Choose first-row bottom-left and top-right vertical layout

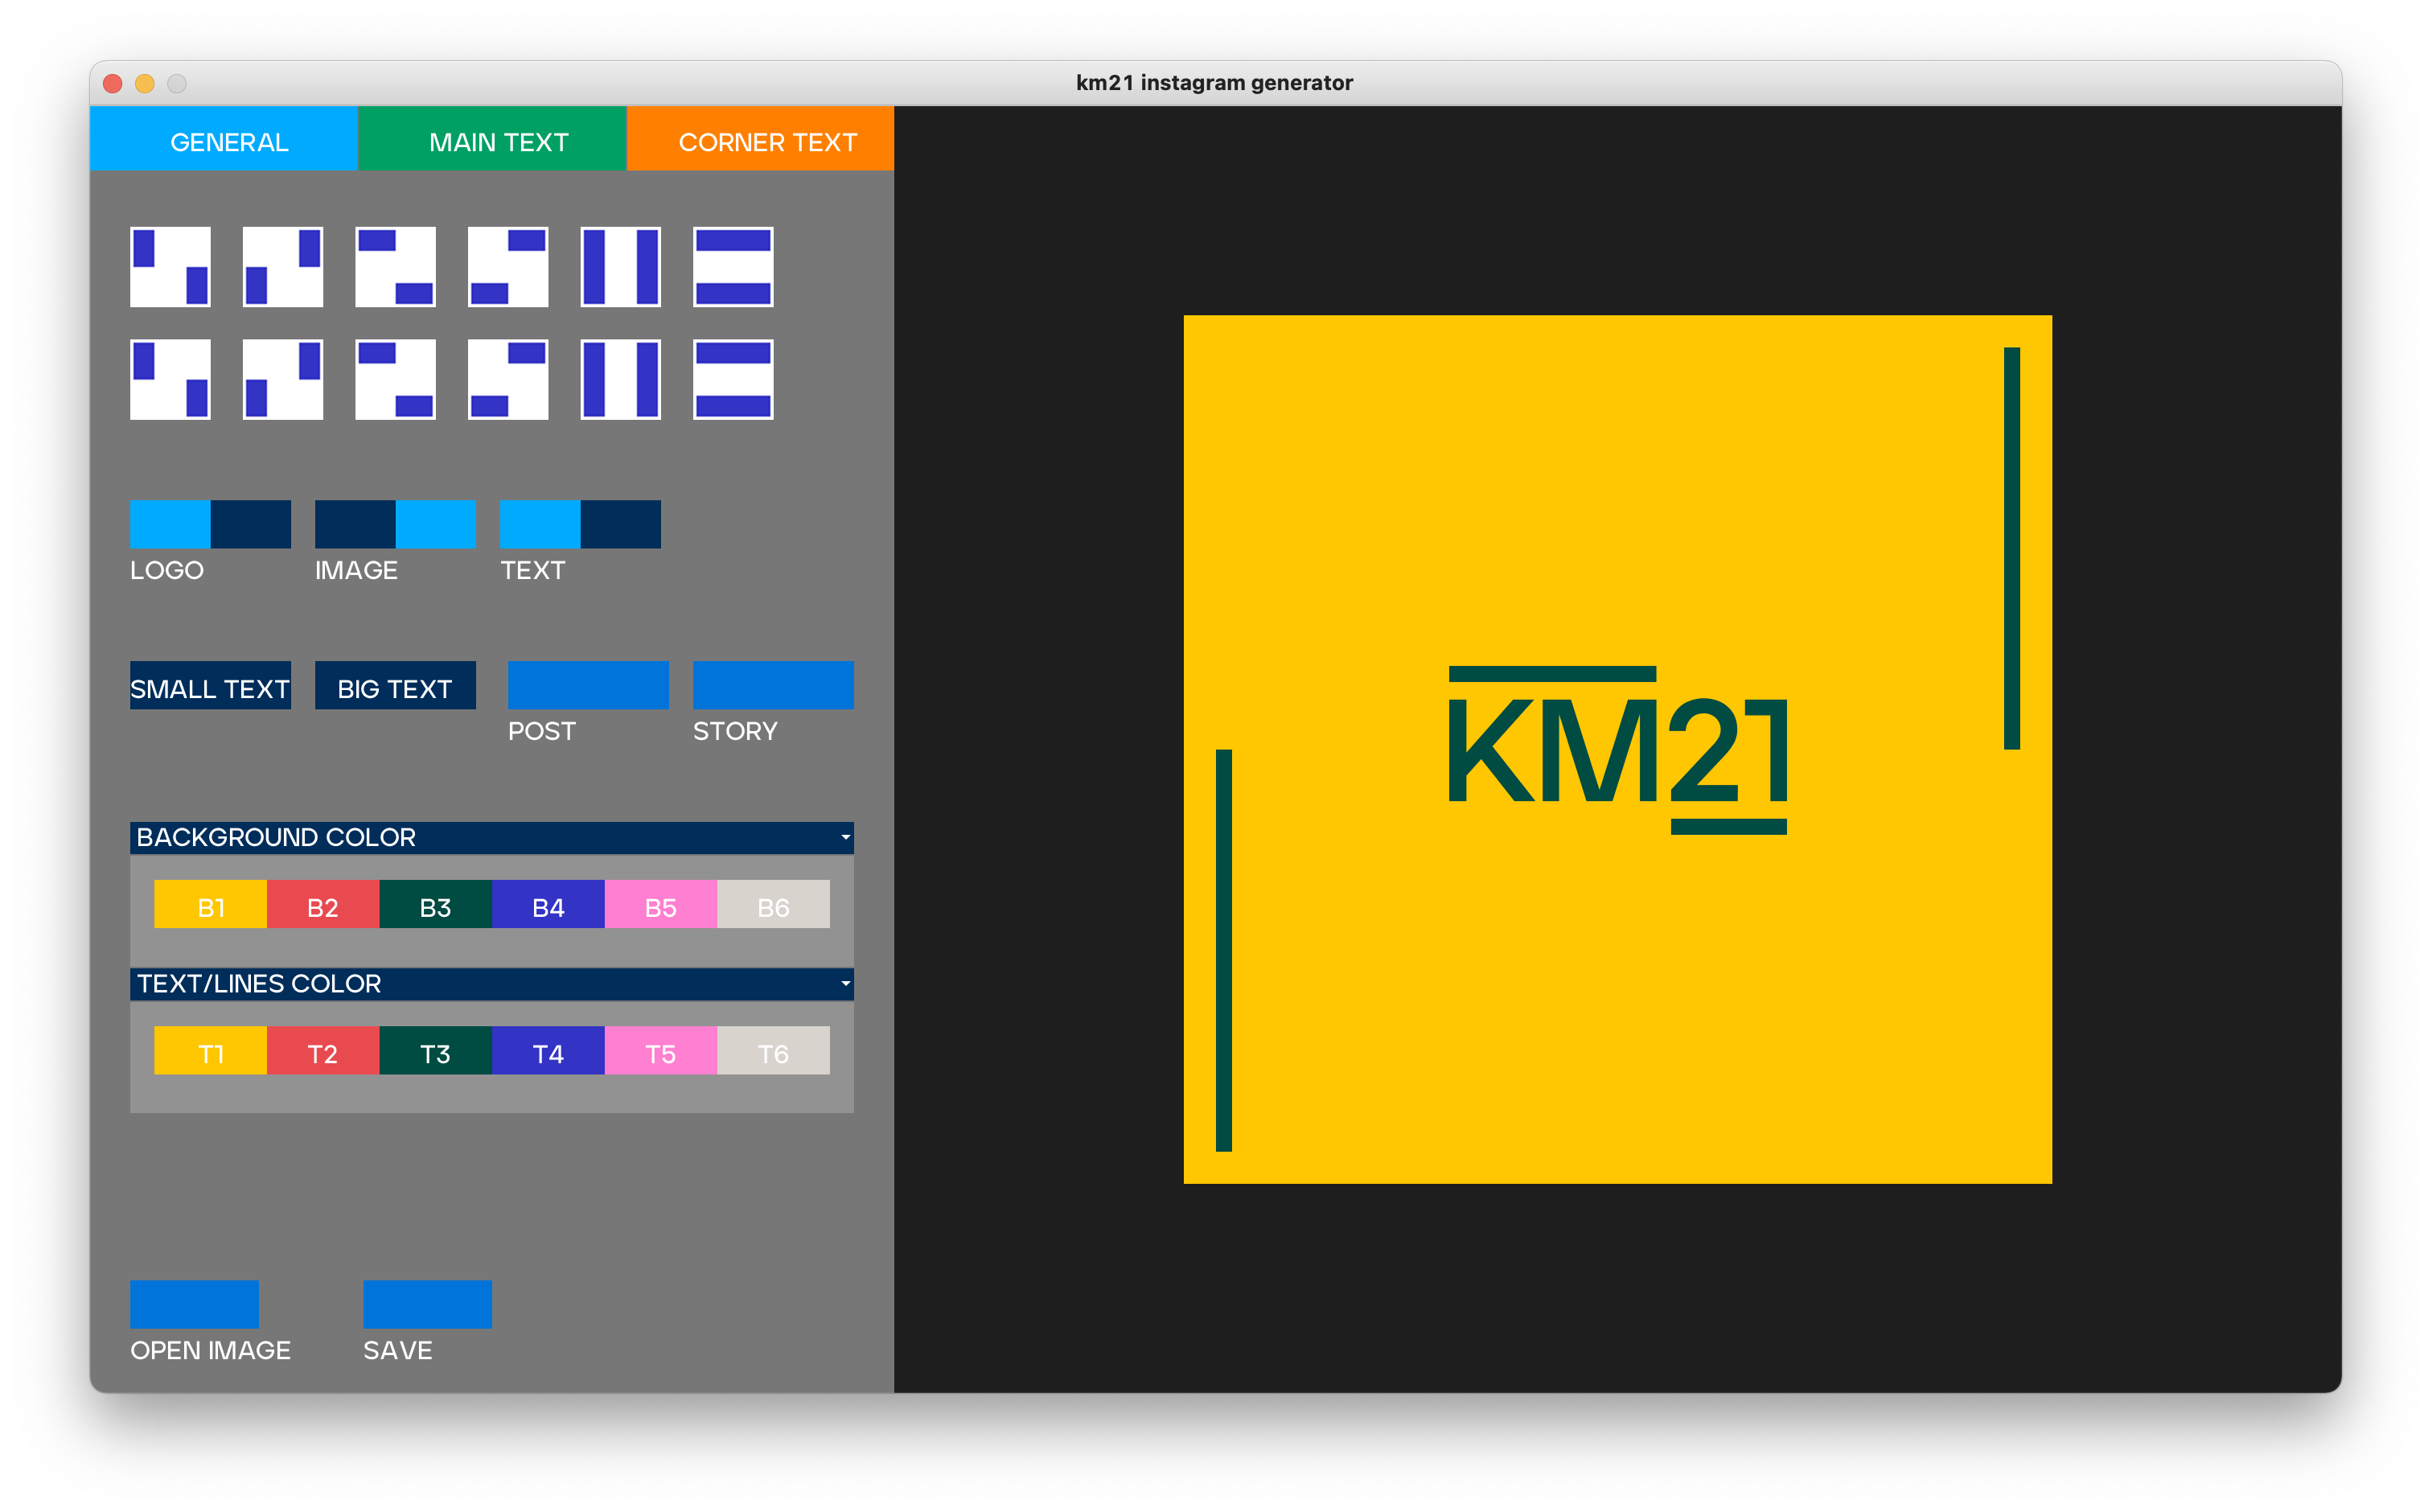[x=283, y=267]
